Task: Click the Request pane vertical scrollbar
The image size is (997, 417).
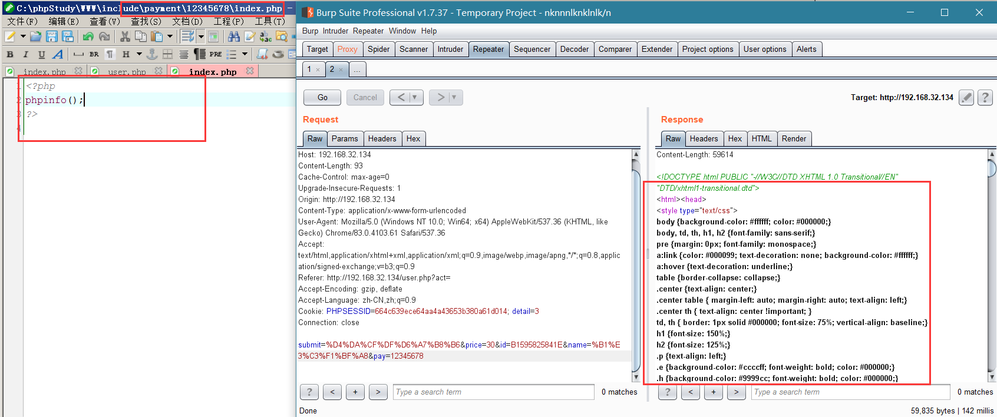Action: pos(636,266)
